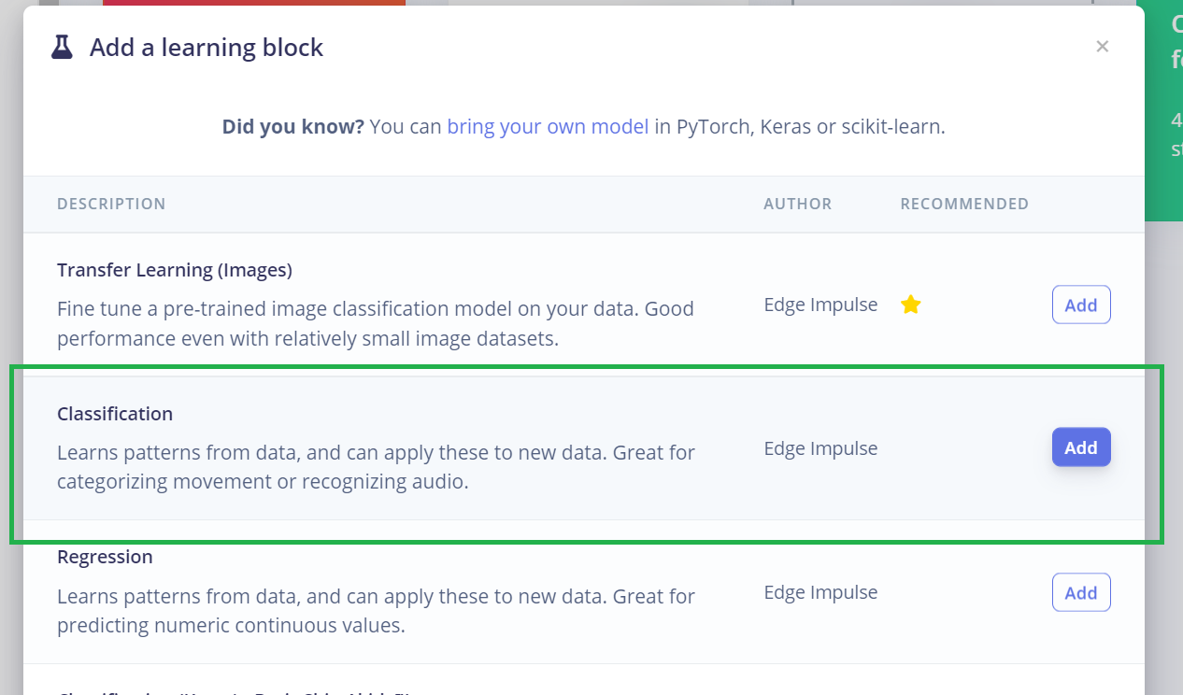Add the Transfer Learning (Images) block

pos(1081,305)
